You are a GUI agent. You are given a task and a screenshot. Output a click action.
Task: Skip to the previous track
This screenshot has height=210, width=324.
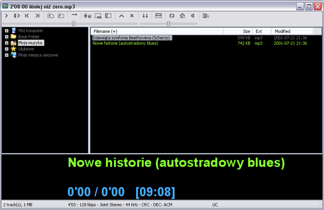(27, 16)
